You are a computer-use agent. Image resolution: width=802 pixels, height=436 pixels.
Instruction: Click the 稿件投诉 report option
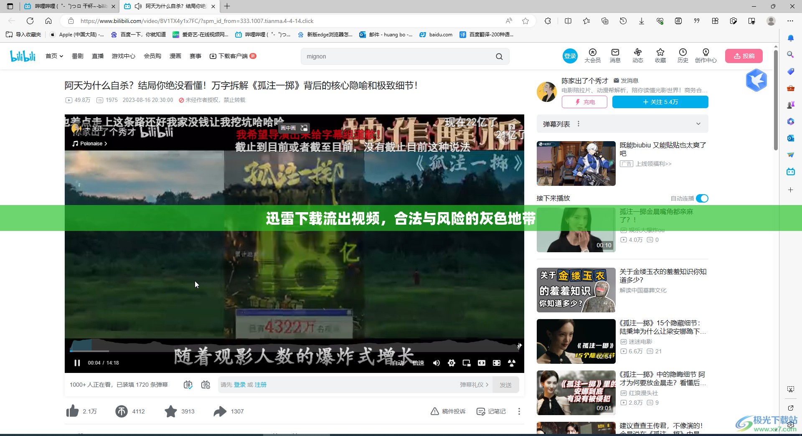(448, 411)
